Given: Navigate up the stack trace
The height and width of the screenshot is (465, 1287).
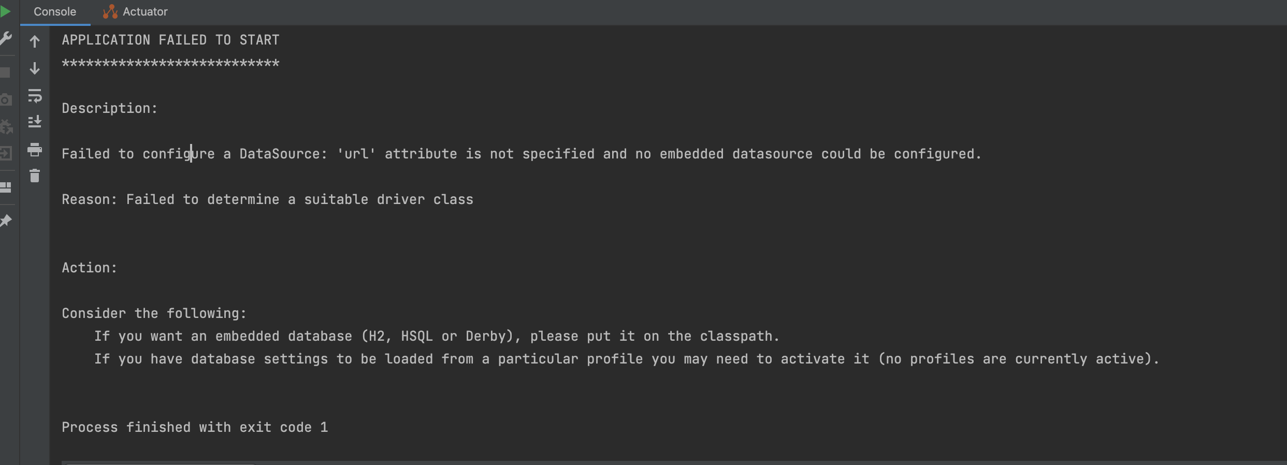Looking at the screenshot, I should pyautogui.click(x=35, y=41).
